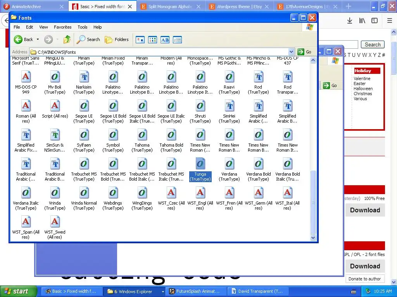Click Go button next to Fonts address bar
Viewport: 397px width, 297px height.
(x=305, y=52)
